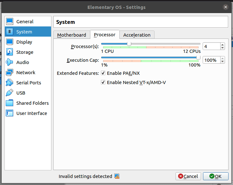Disable the Enable PAE/NX checkbox
The height and width of the screenshot is (185, 233).
tap(103, 73)
